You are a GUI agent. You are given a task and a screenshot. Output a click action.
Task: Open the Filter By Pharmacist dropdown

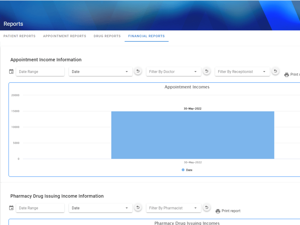(173, 208)
